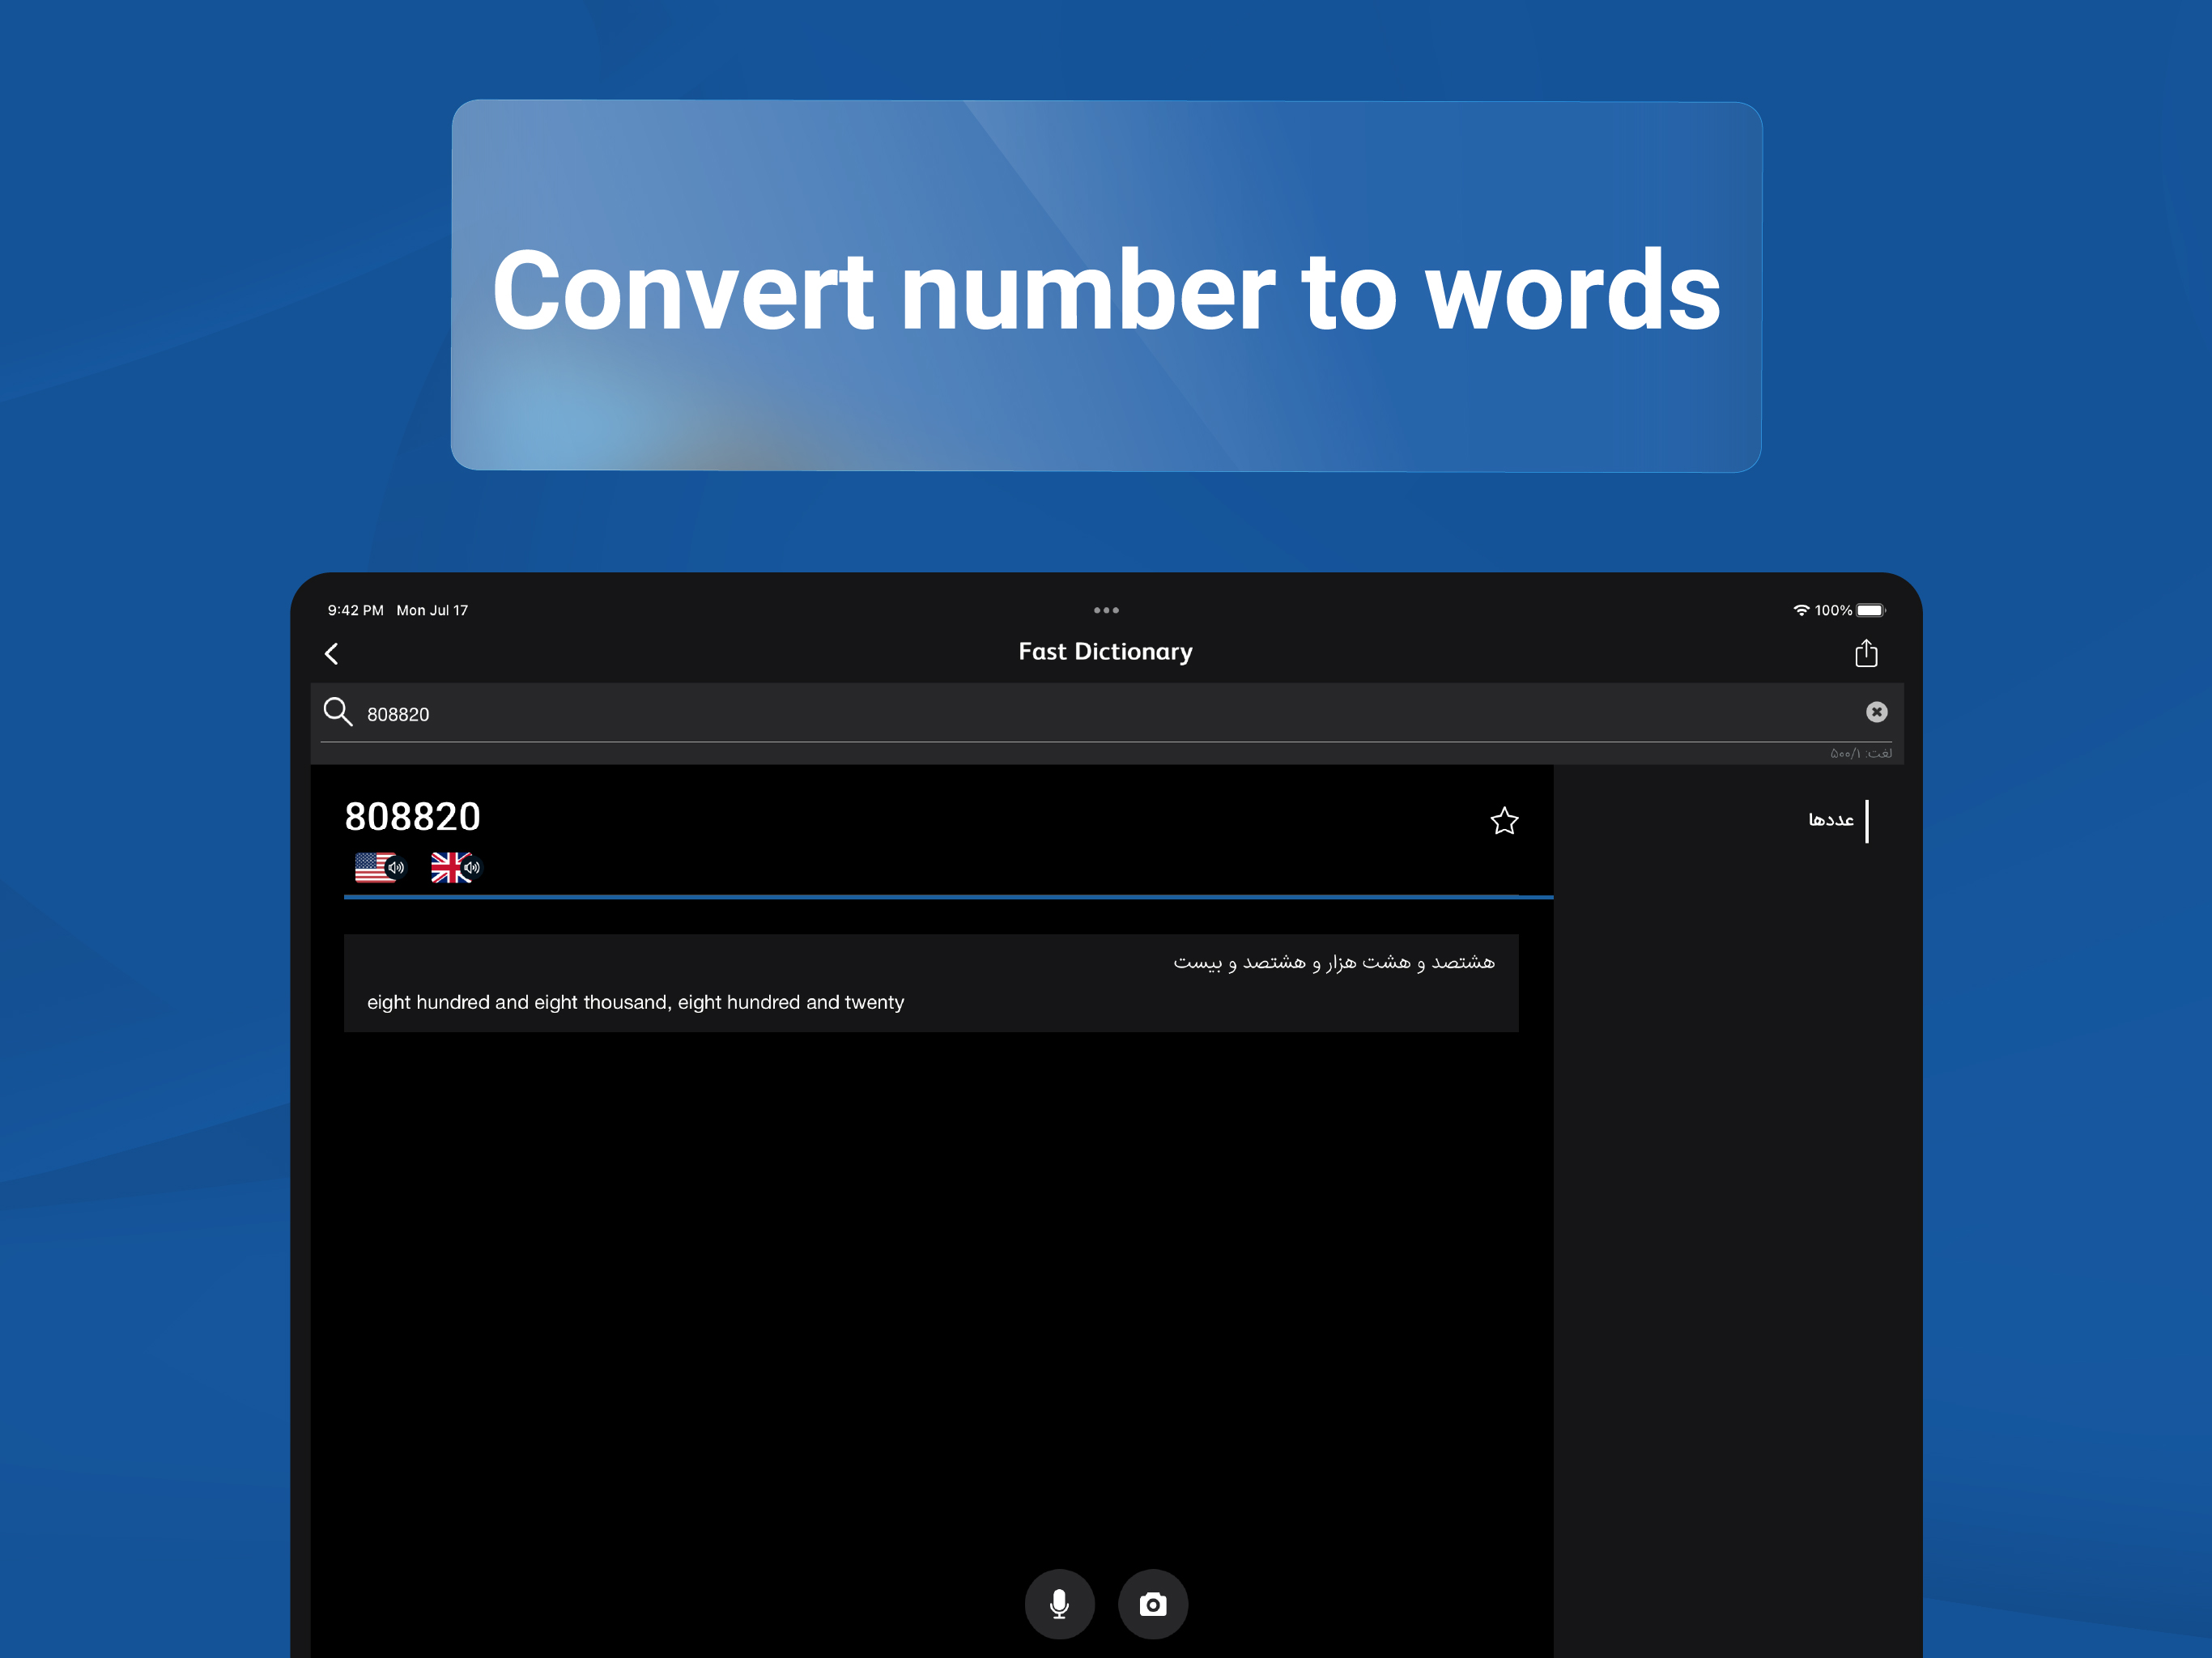Start voice input with microphone button

[1059, 1604]
